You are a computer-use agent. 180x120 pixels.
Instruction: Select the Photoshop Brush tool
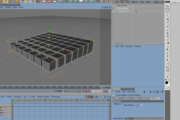[167, 30]
